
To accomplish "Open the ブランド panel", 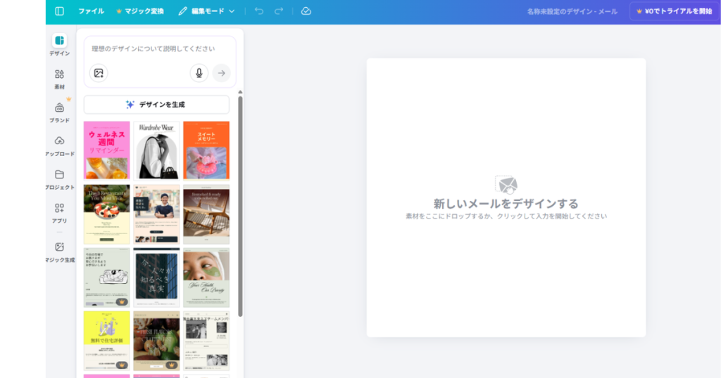I will [x=59, y=111].
